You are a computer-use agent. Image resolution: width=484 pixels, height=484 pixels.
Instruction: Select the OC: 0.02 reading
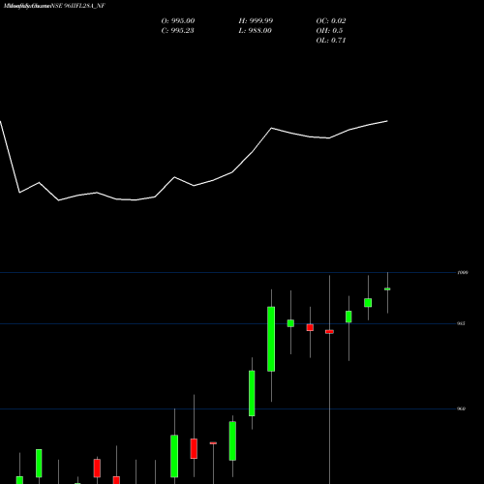[x=331, y=21]
